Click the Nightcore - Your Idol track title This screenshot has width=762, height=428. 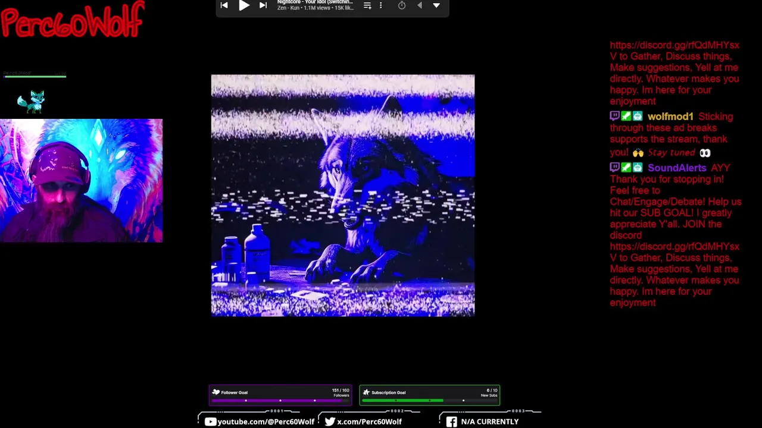pyautogui.click(x=315, y=2)
